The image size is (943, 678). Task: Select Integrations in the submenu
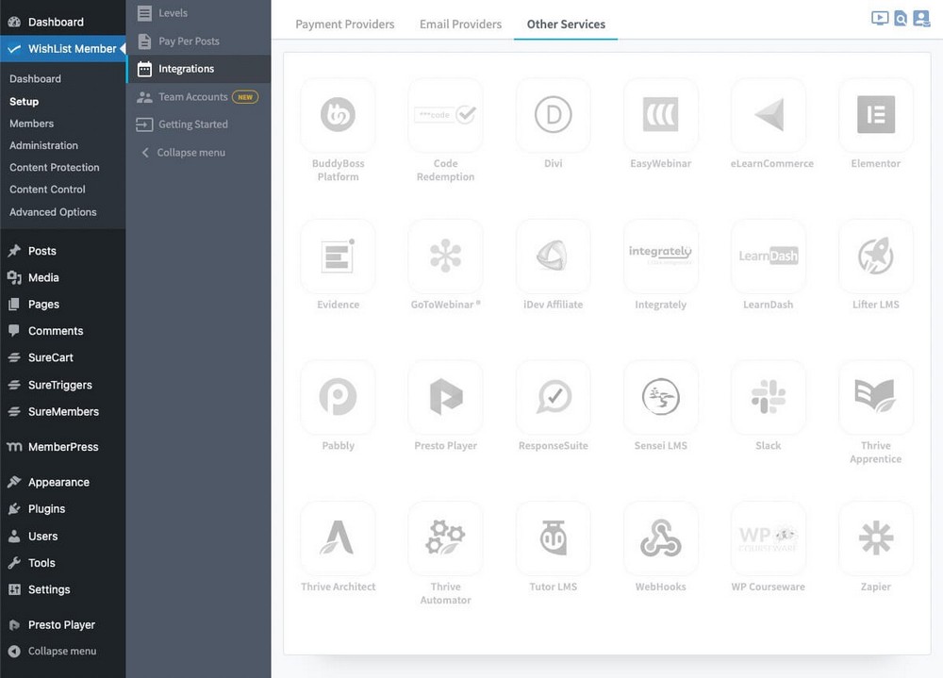coord(199,69)
